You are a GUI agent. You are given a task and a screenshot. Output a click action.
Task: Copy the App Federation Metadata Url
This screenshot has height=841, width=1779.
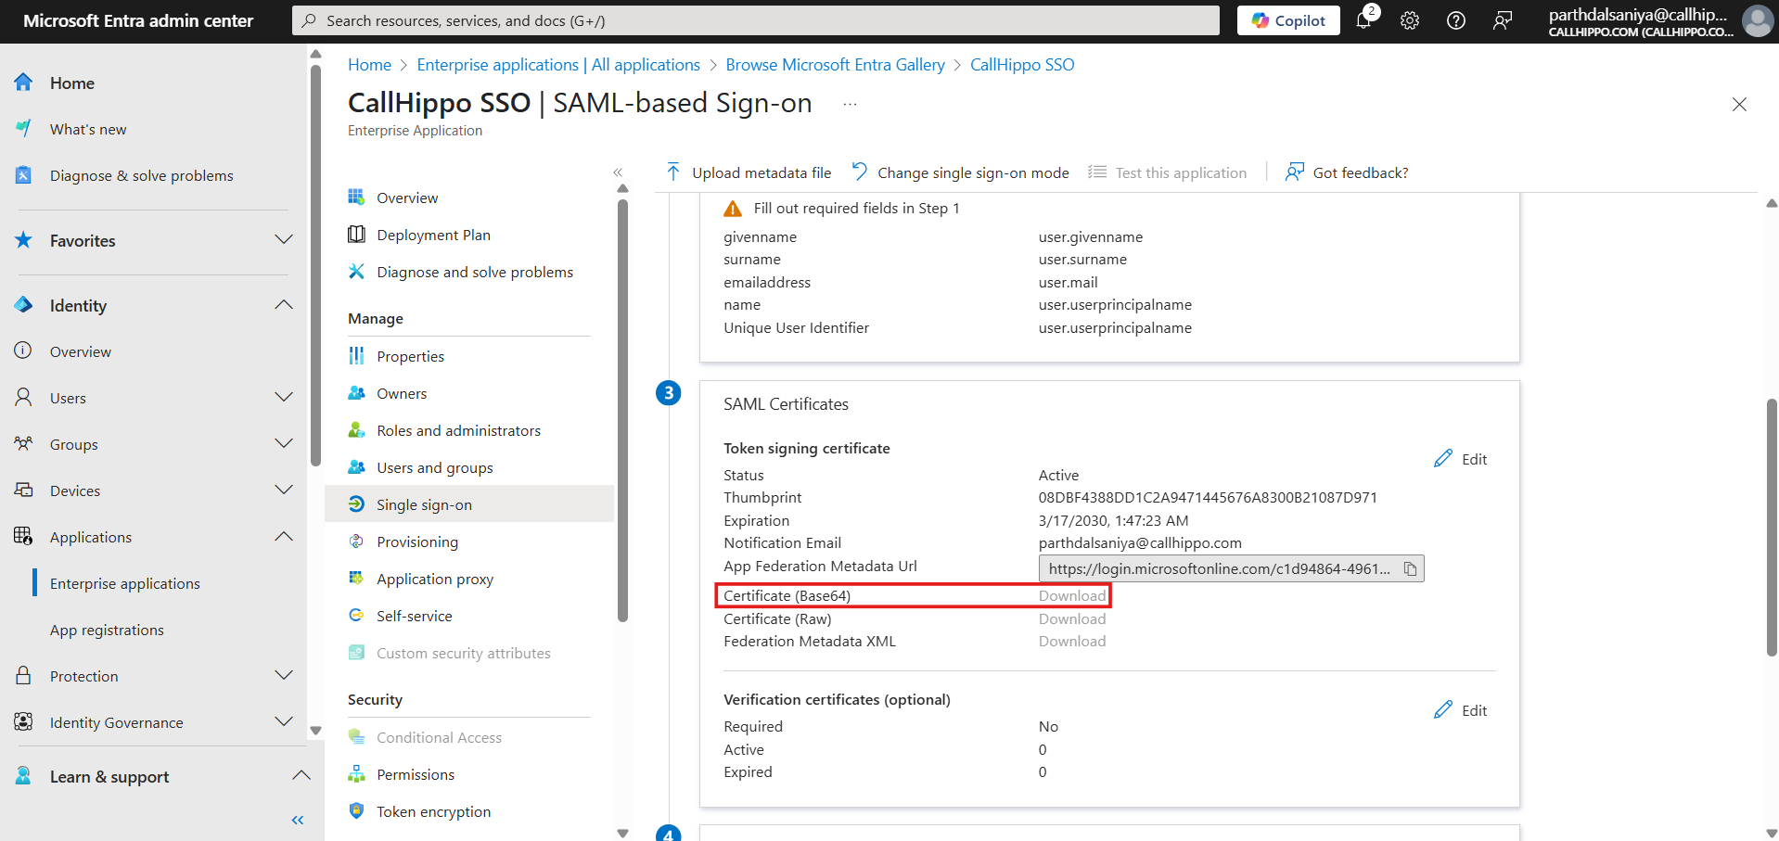1410,569
